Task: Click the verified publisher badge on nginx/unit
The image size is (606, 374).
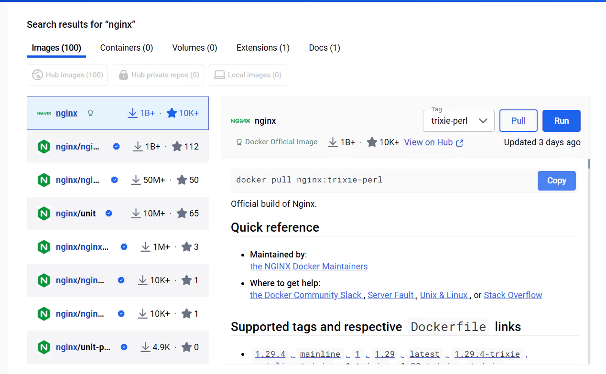Action: [x=108, y=214]
